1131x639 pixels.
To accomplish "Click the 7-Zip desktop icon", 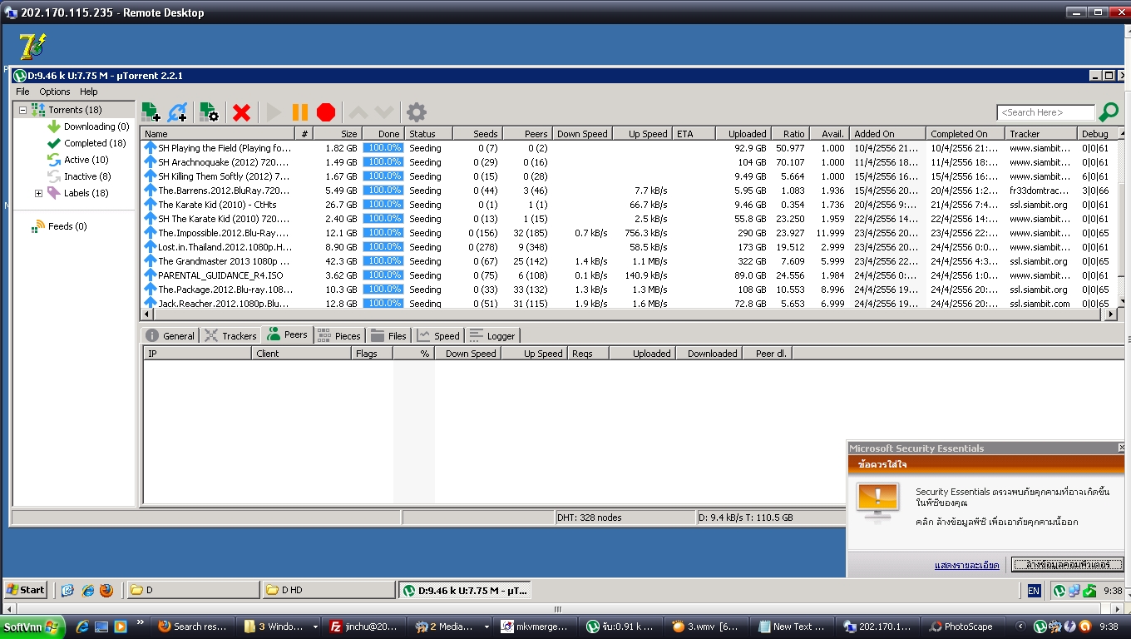I will click(x=32, y=47).
